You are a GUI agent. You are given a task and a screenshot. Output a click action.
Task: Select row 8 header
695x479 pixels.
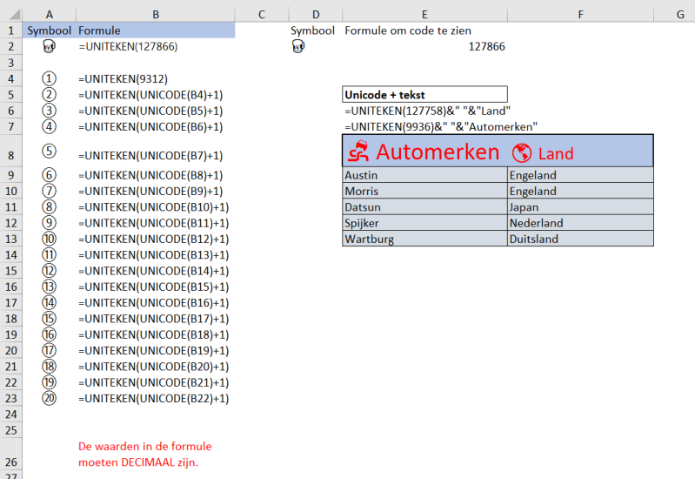click(10, 156)
